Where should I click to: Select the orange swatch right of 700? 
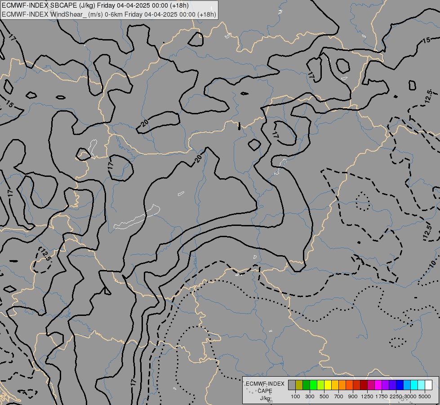tap(342, 385)
